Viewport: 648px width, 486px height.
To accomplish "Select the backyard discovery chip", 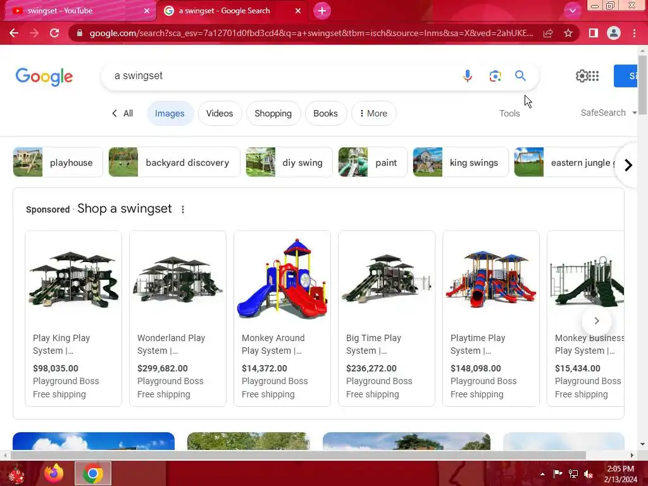I will [x=174, y=162].
